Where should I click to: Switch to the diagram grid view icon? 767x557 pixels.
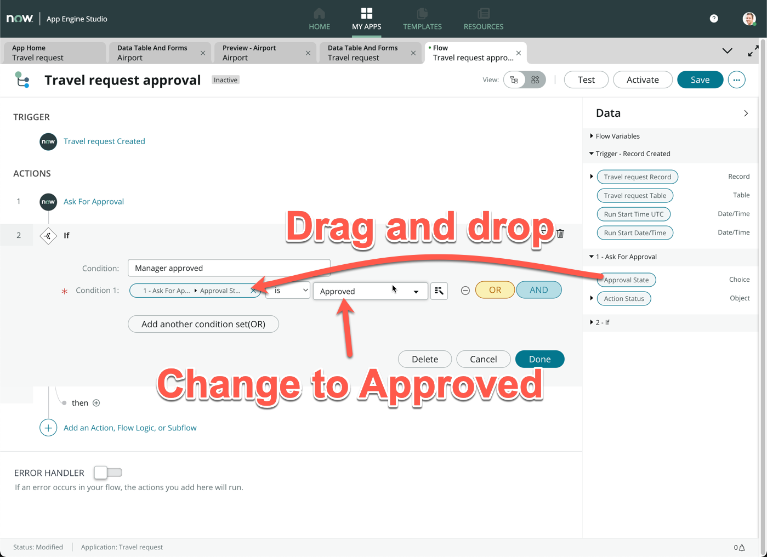[535, 80]
